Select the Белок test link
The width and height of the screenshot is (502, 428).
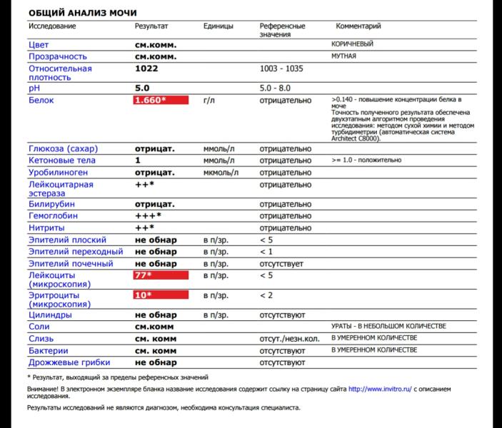pyautogui.click(x=41, y=101)
